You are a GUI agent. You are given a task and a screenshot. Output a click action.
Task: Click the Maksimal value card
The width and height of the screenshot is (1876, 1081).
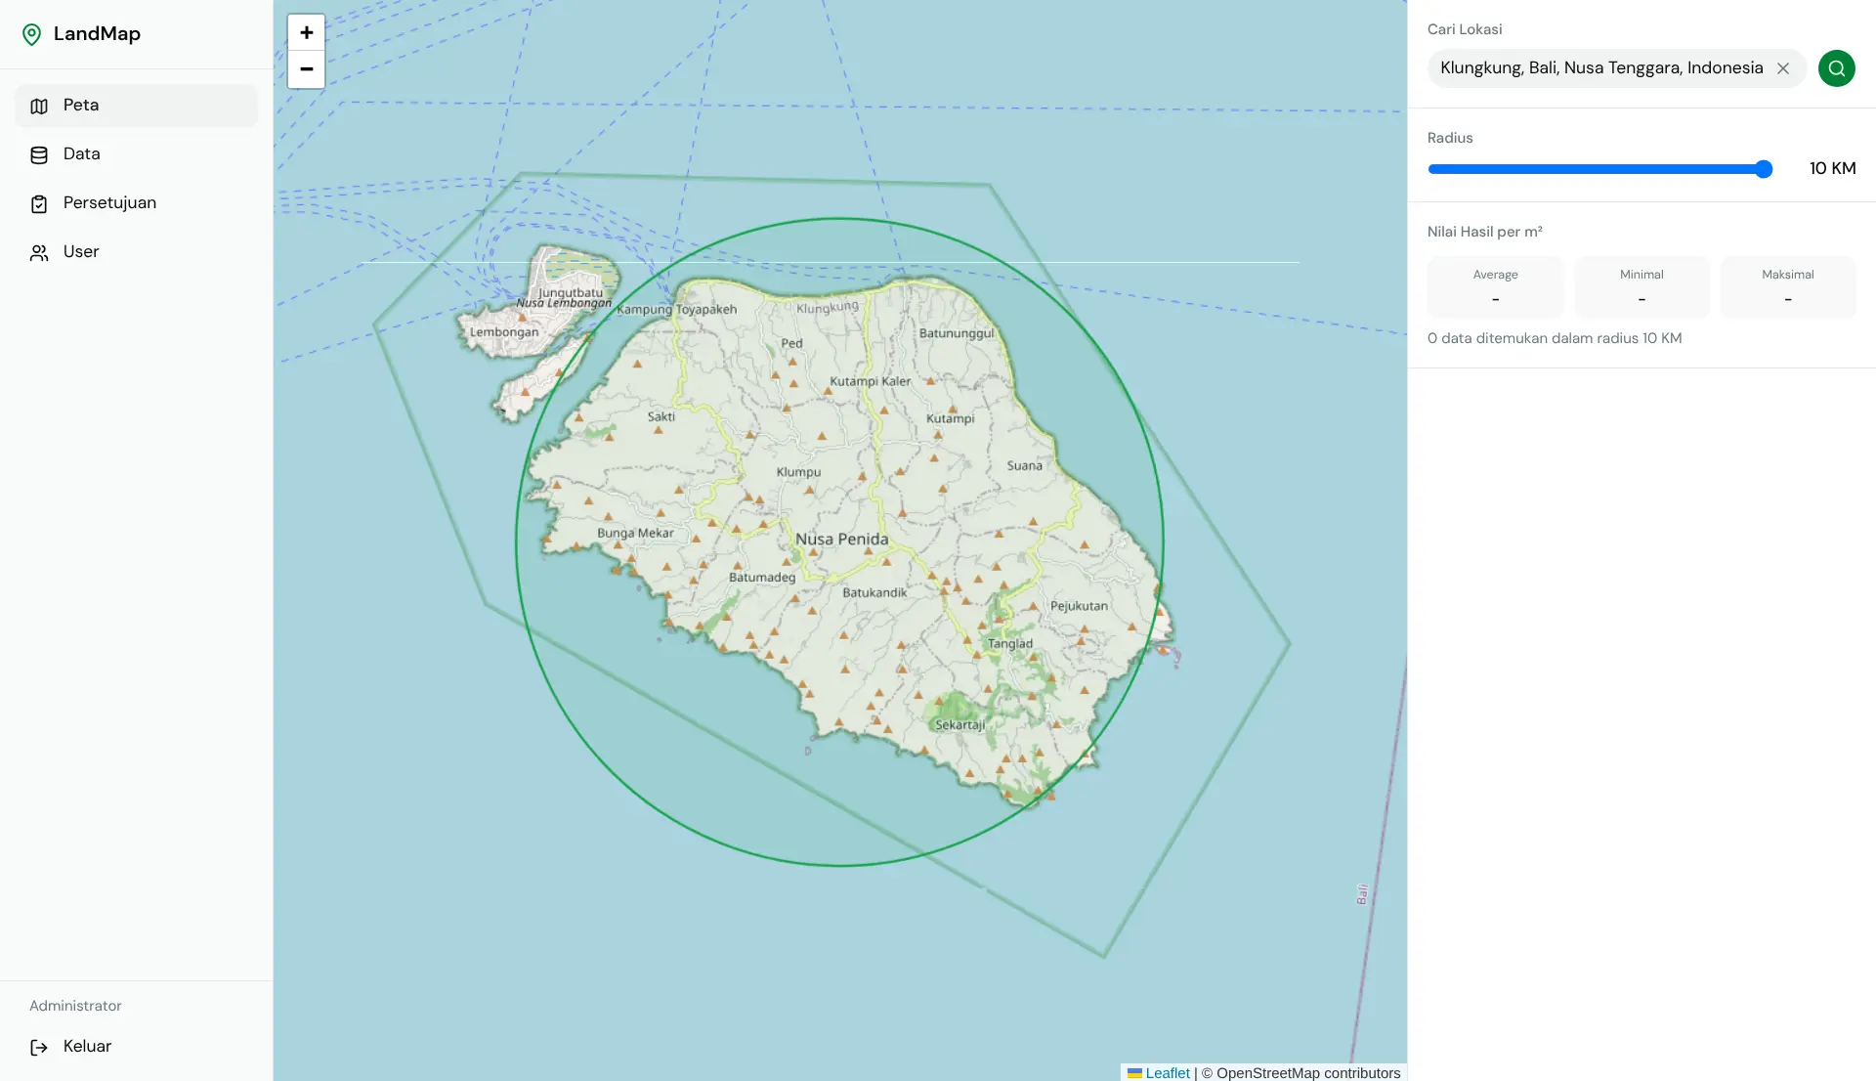[x=1788, y=287]
